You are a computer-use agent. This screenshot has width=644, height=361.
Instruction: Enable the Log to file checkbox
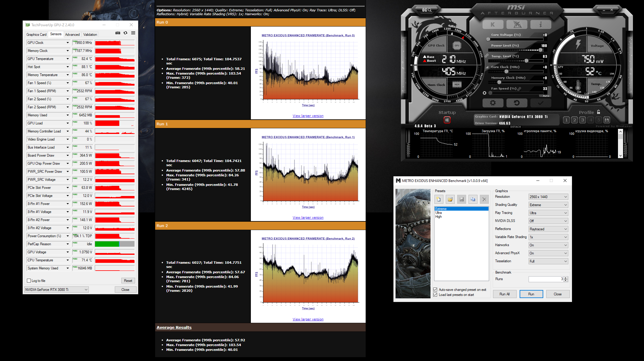(x=29, y=281)
